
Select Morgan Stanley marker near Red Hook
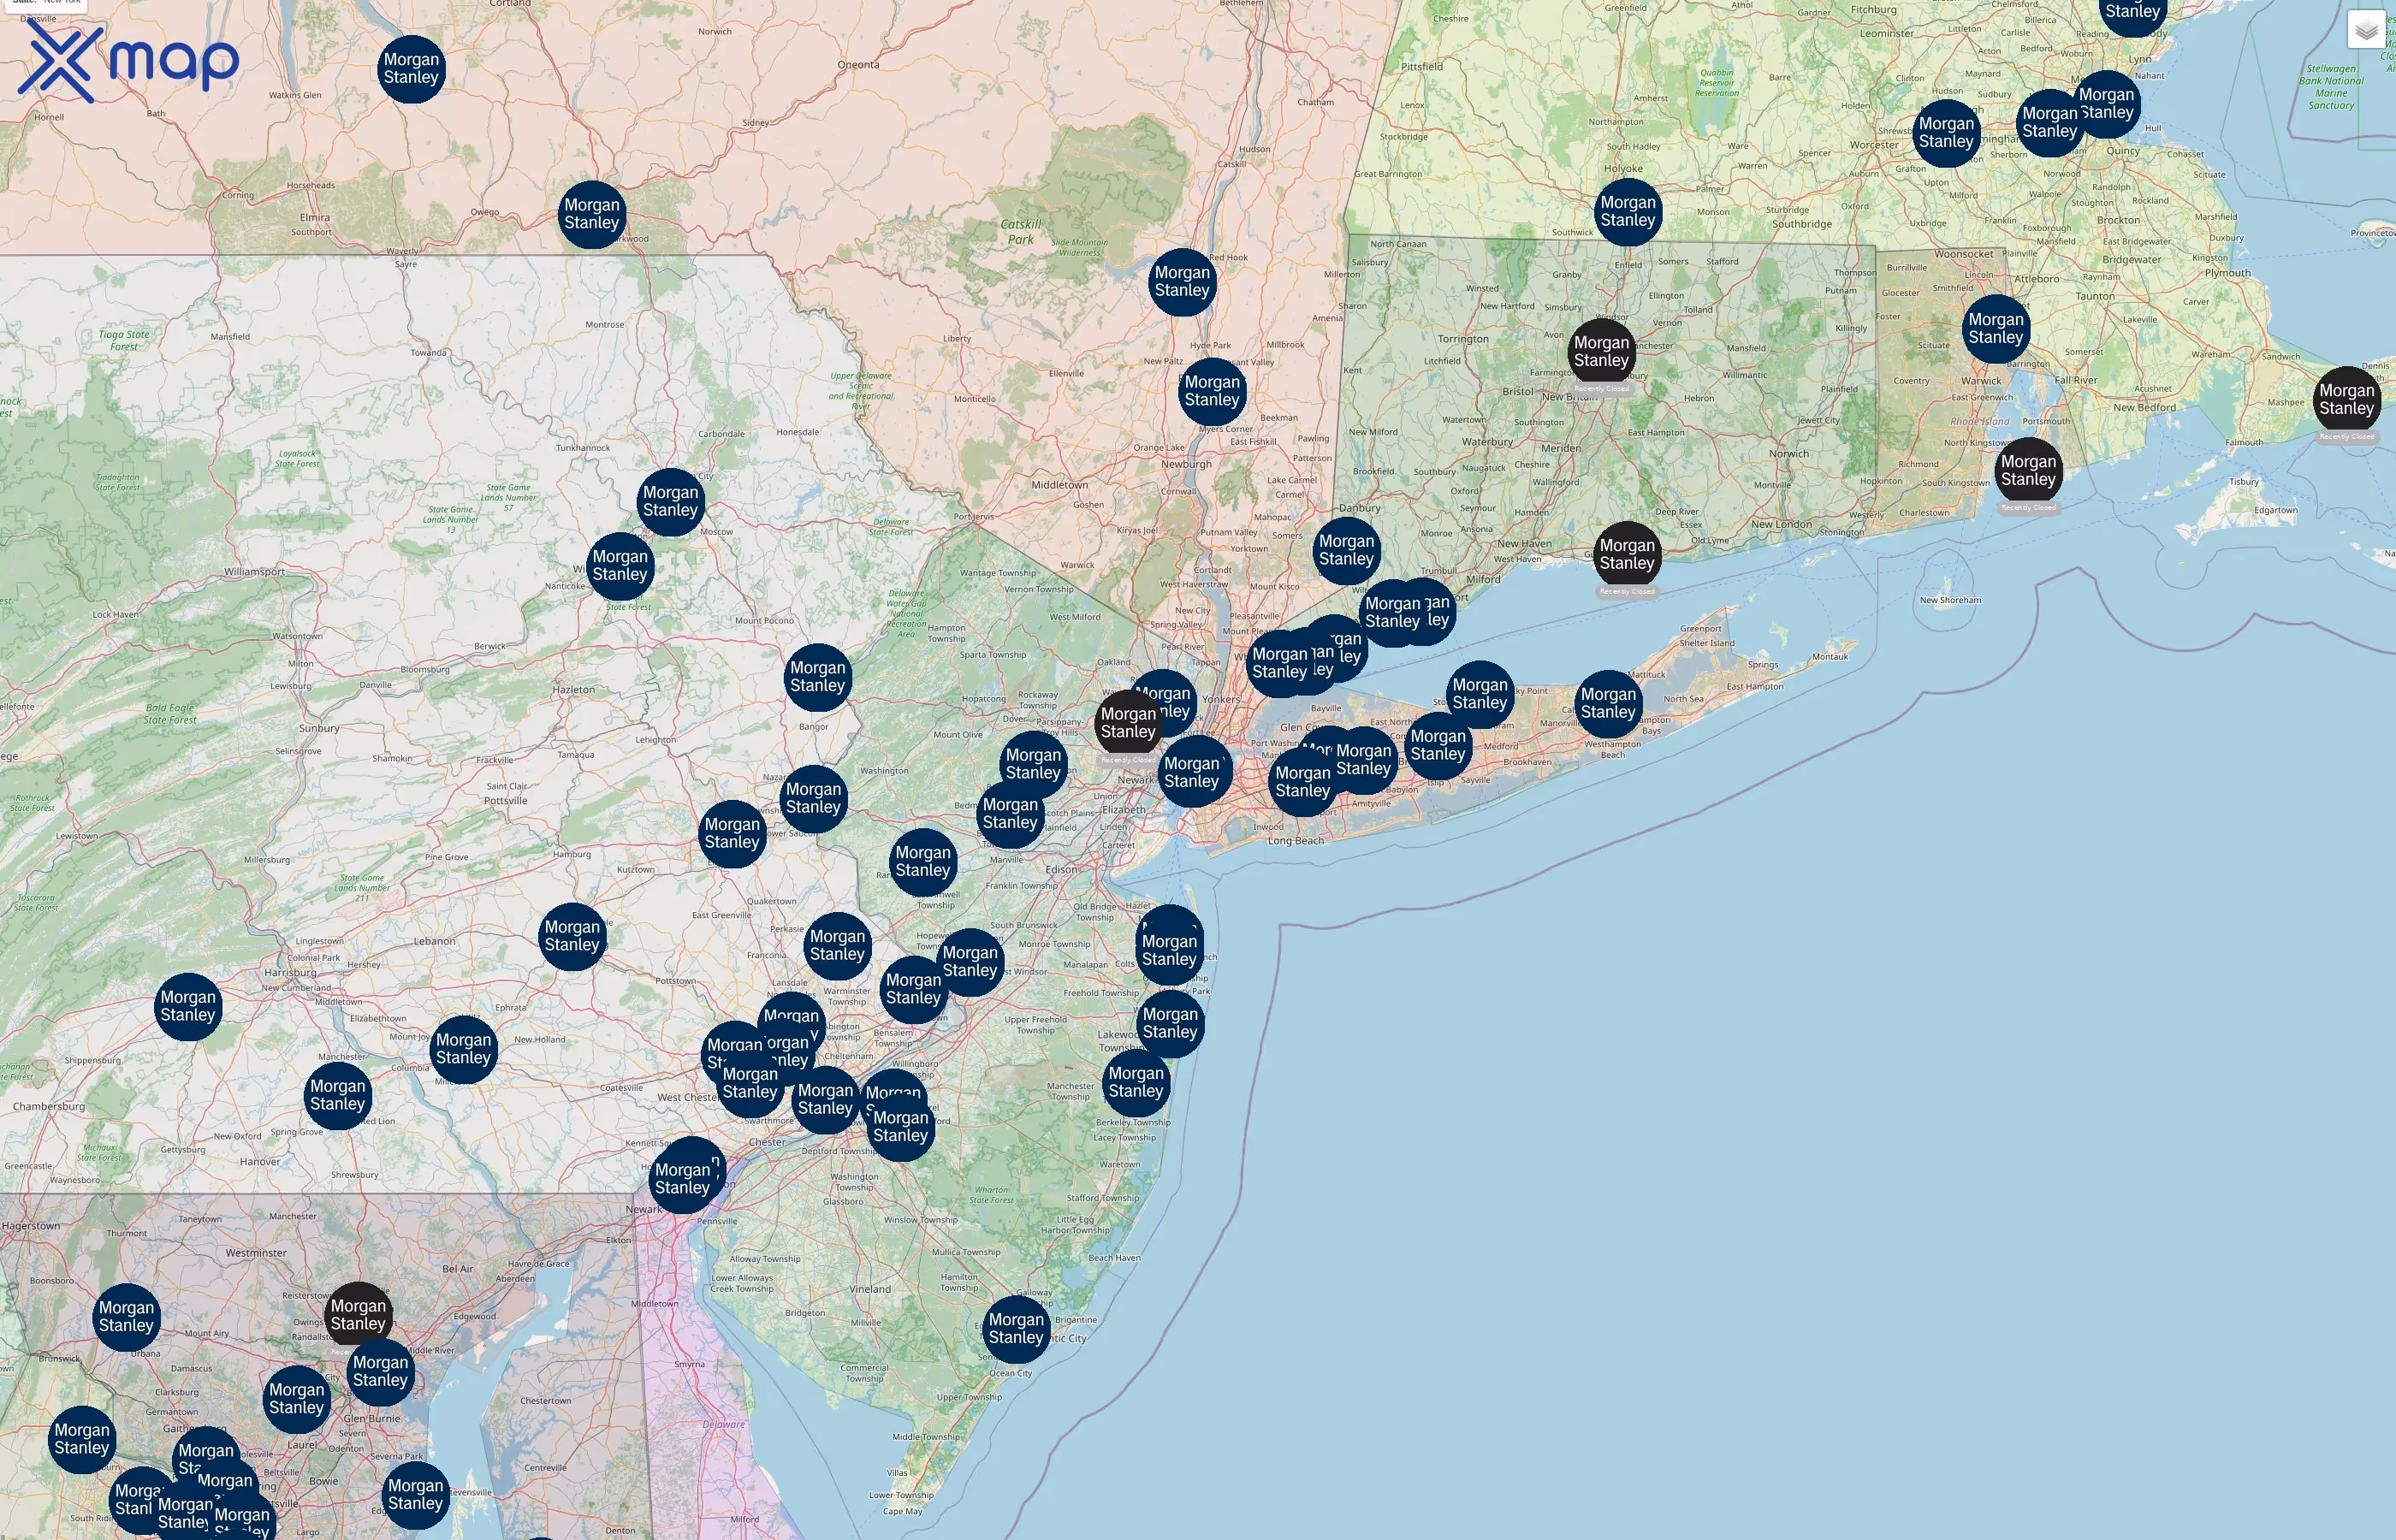1182,282
